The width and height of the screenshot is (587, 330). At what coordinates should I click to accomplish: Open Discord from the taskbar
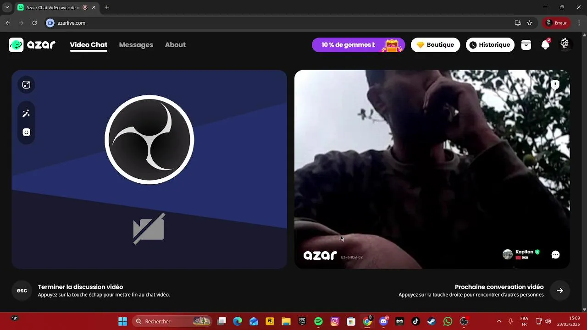(x=383, y=321)
